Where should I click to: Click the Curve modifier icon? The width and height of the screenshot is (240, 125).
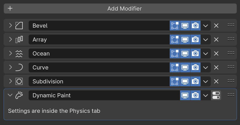pos(19,67)
